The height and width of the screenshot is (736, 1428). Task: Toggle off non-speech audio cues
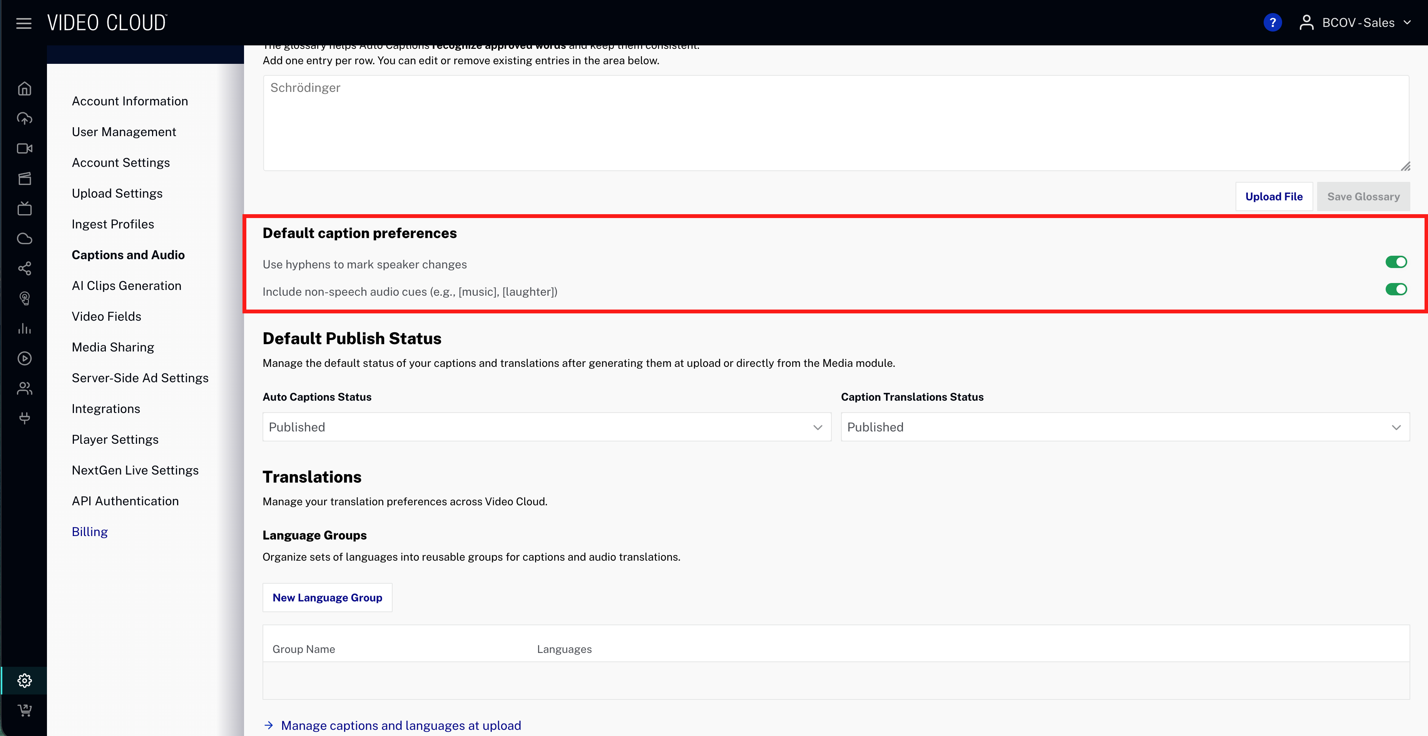(1396, 289)
